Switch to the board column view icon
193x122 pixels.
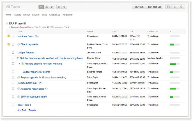click(x=52, y=7)
